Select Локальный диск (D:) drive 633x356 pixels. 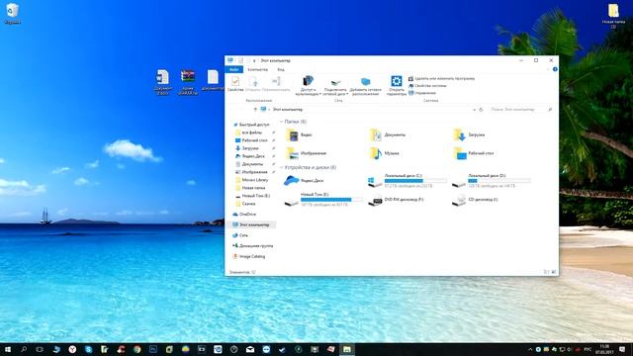(491, 181)
